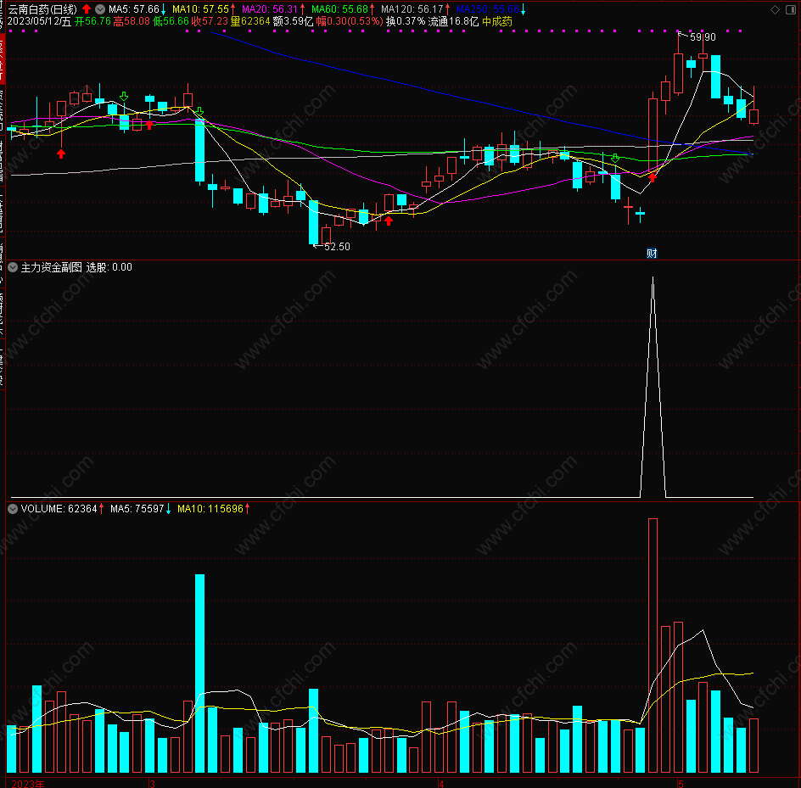801x788 pixels.
Task: Click the 2023年 time axis label
Action: tap(28, 784)
